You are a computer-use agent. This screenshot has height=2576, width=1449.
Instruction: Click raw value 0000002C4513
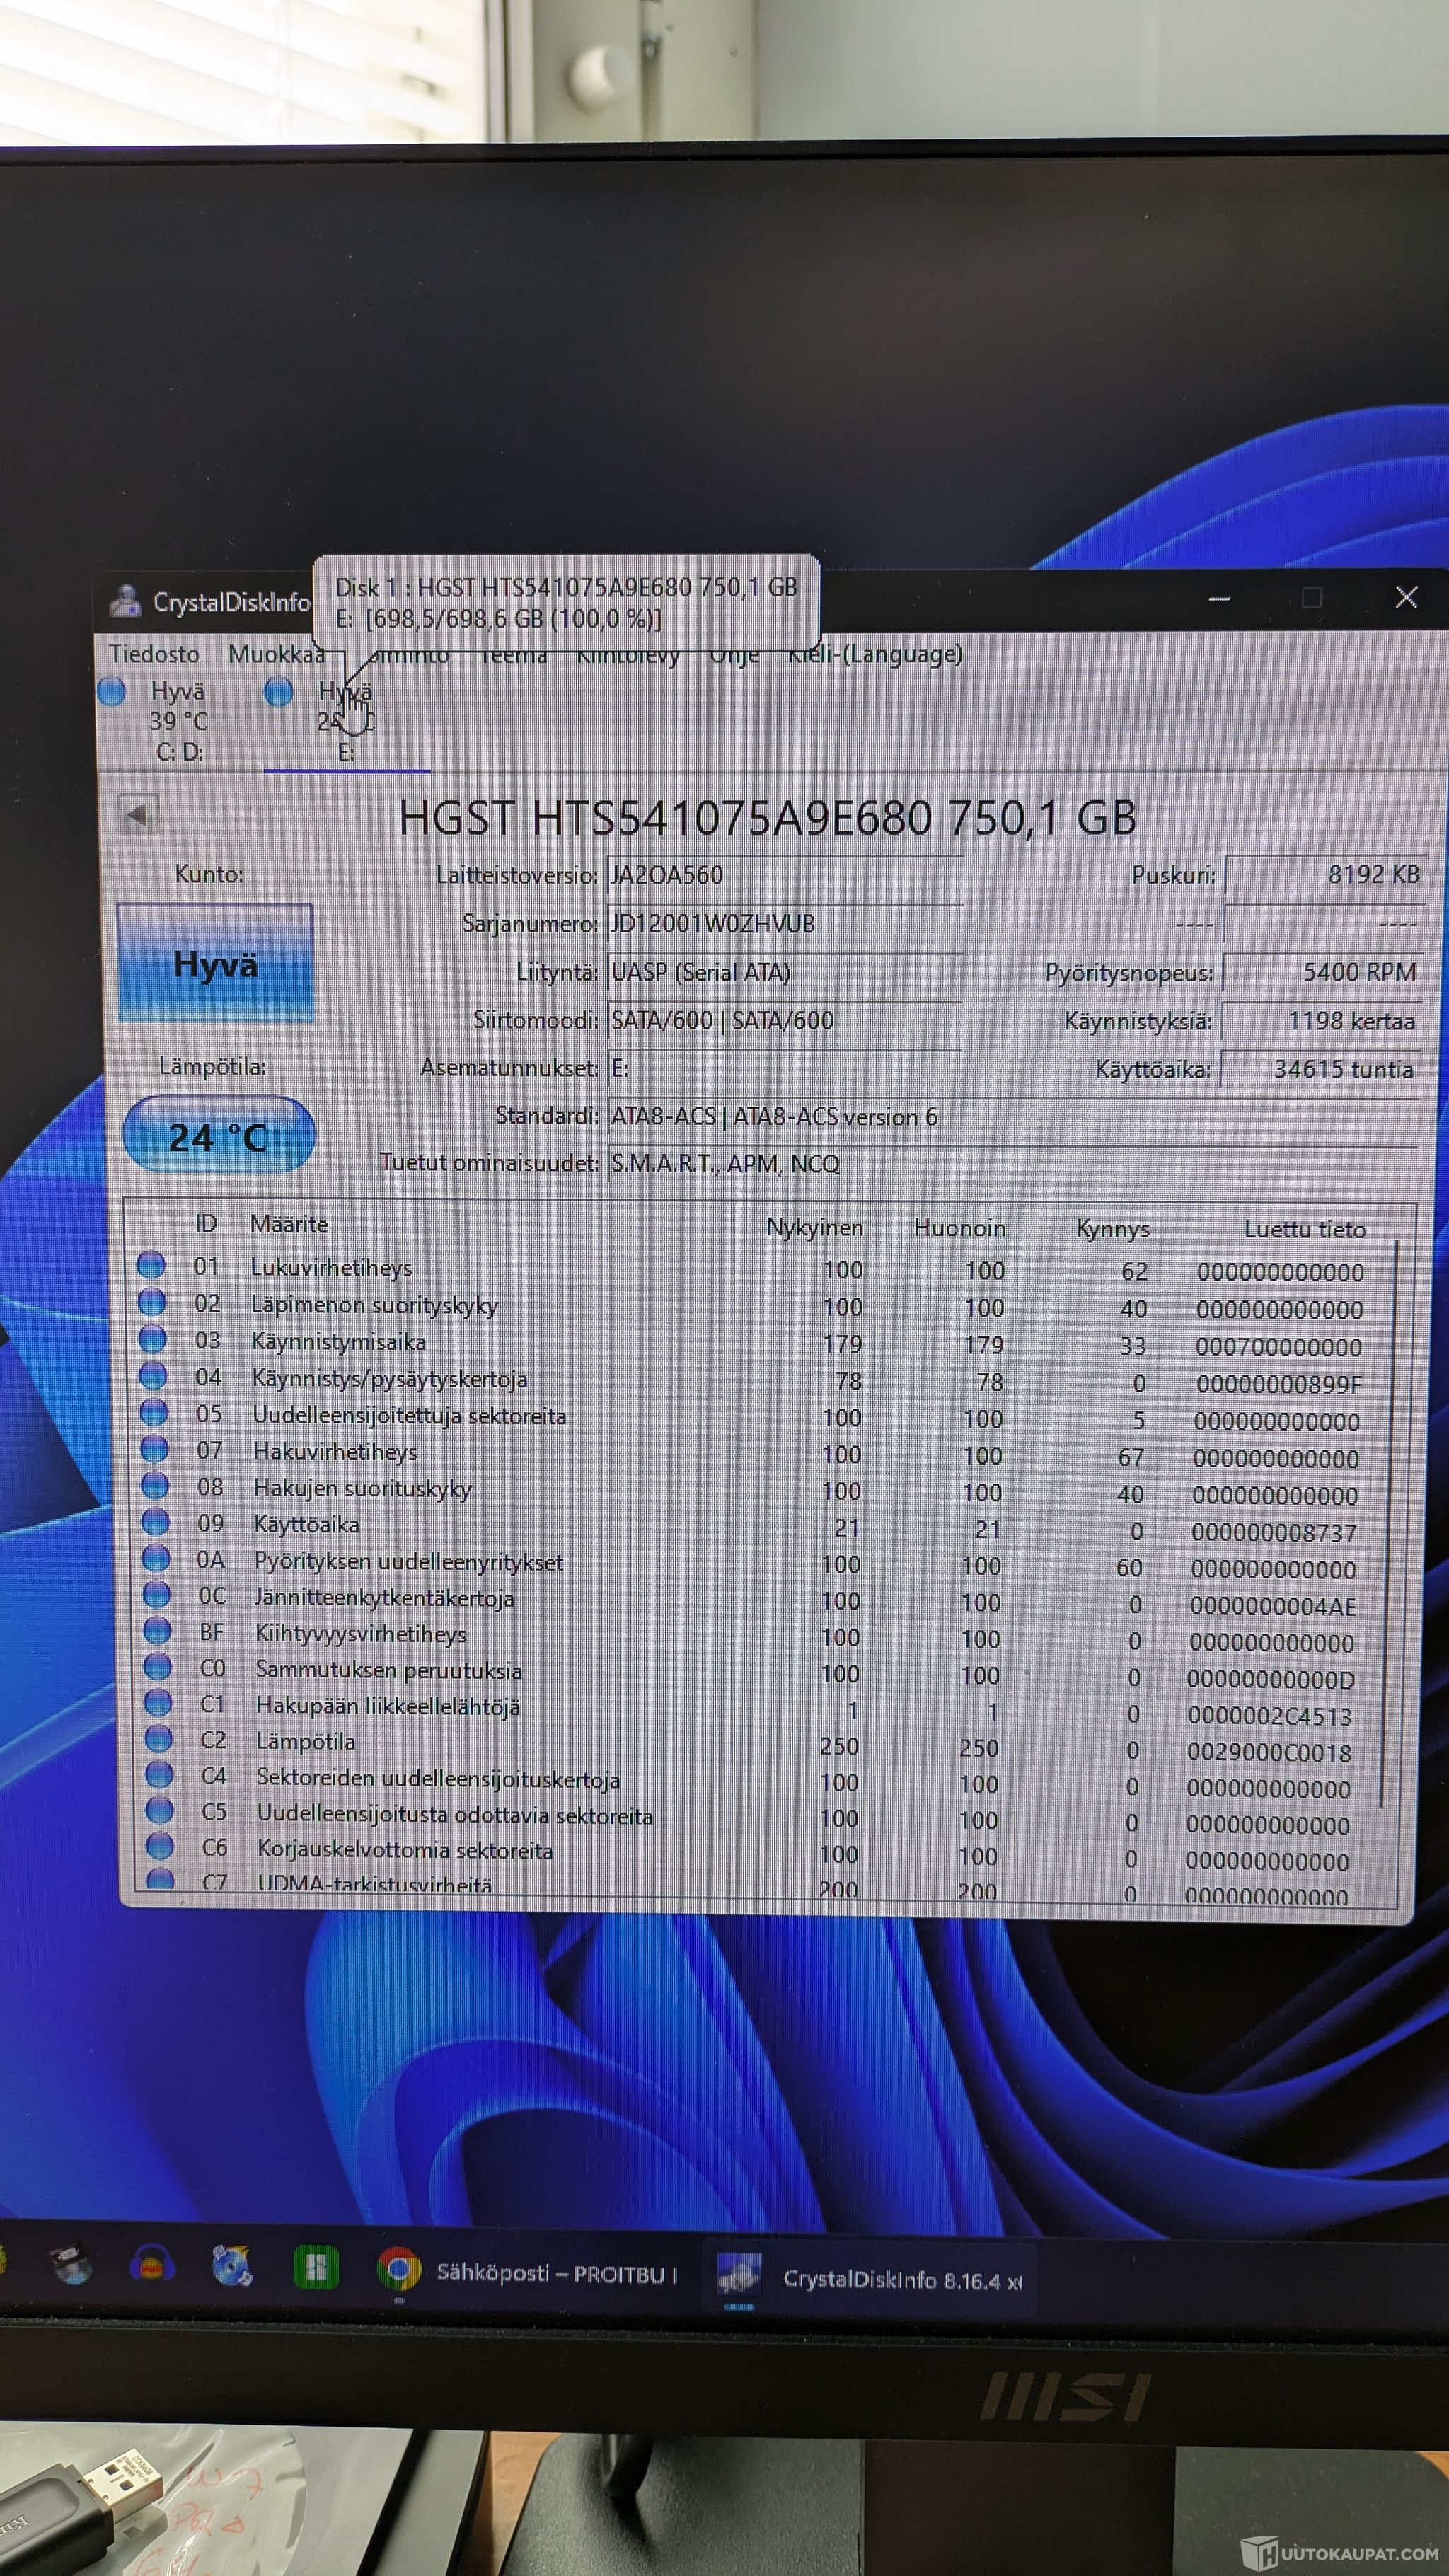coord(1270,1716)
